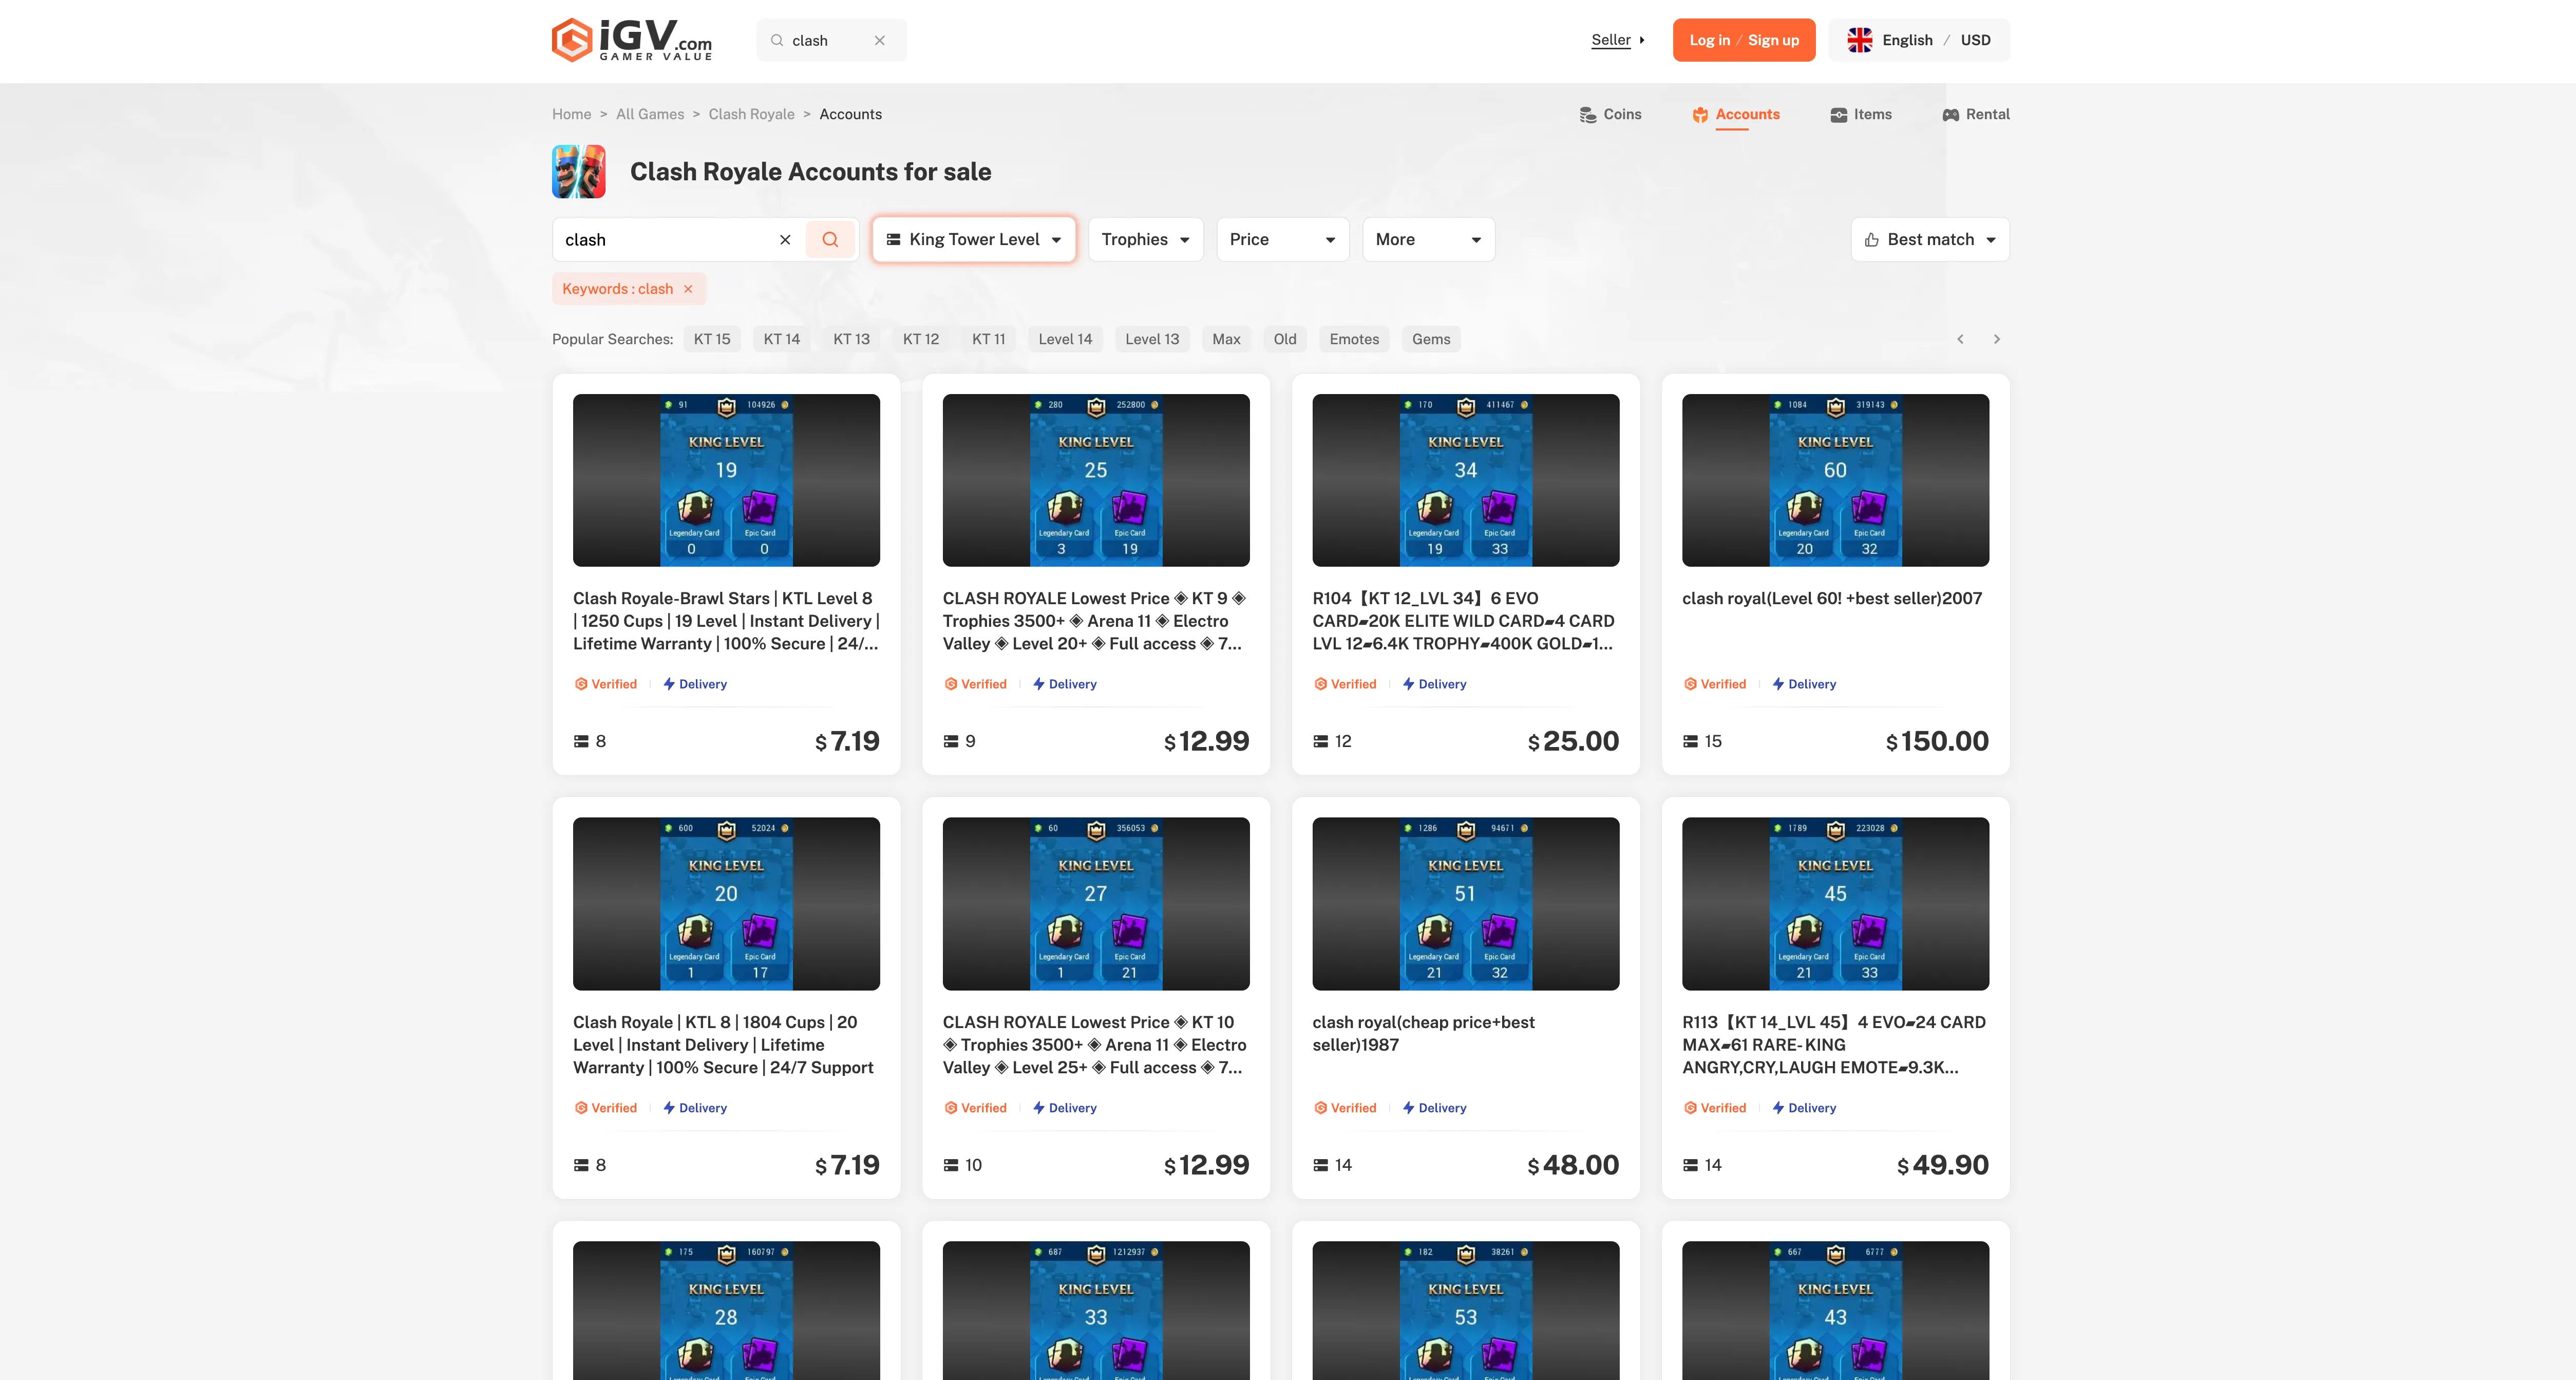The image size is (2576, 1380).
Task: Click the Clash Royale game icon
Action: coord(579,171)
